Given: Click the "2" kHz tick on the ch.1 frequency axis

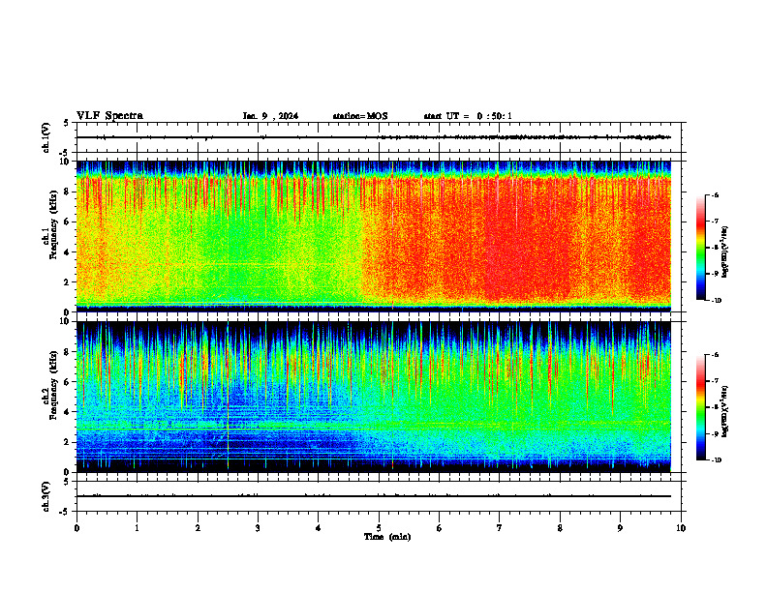Looking at the screenshot, I should coord(68,281).
